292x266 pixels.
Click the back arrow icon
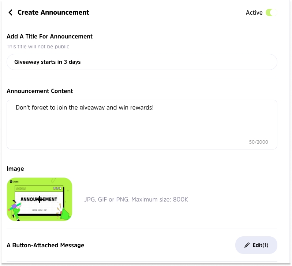pos(10,12)
